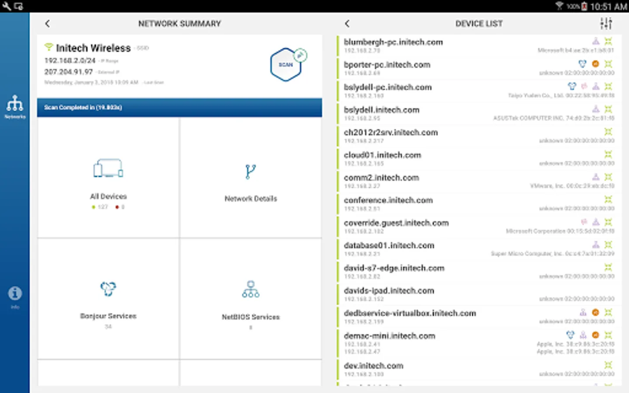Tap orange badge on bporter-pc row
Image resolution: width=629 pixels, height=393 pixels.
pos(595,64)
